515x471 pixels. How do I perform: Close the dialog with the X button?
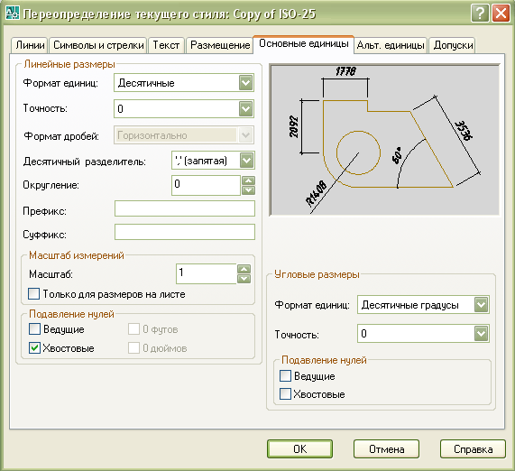(x=501, y=14)
